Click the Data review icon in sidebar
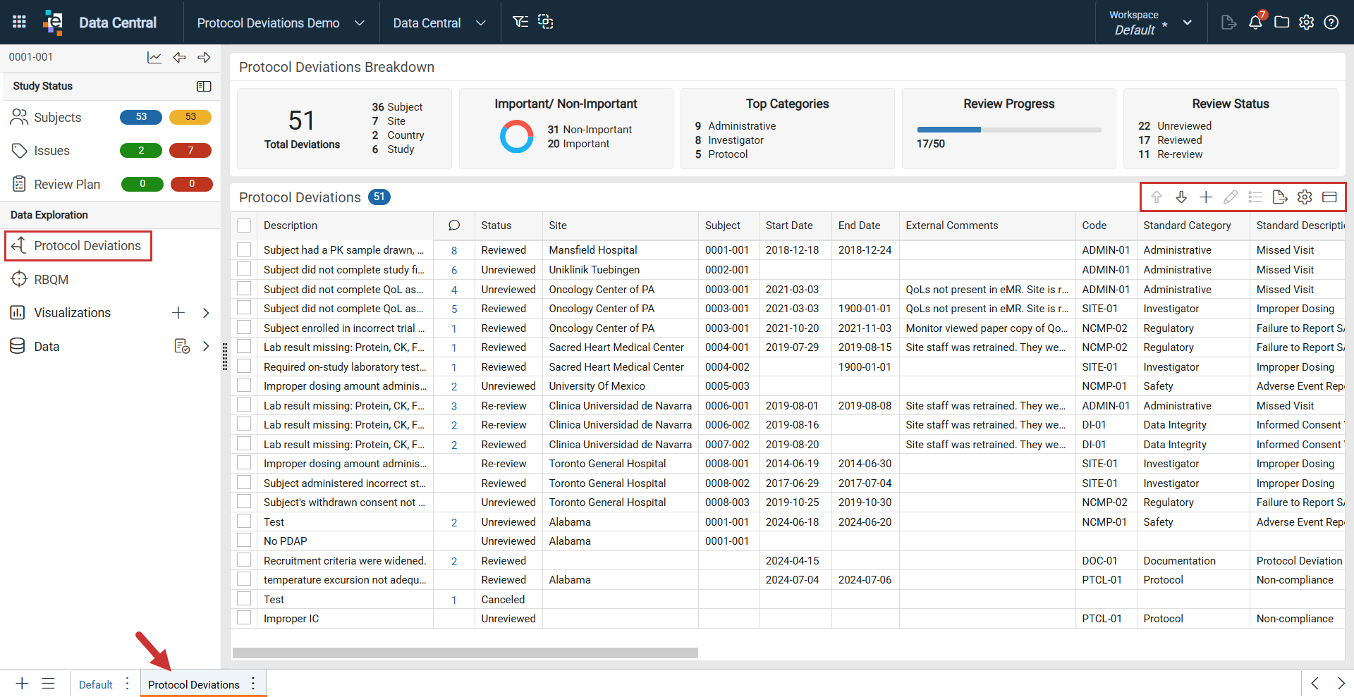This screenshot has height=697, width=1354. pos(182,346)
